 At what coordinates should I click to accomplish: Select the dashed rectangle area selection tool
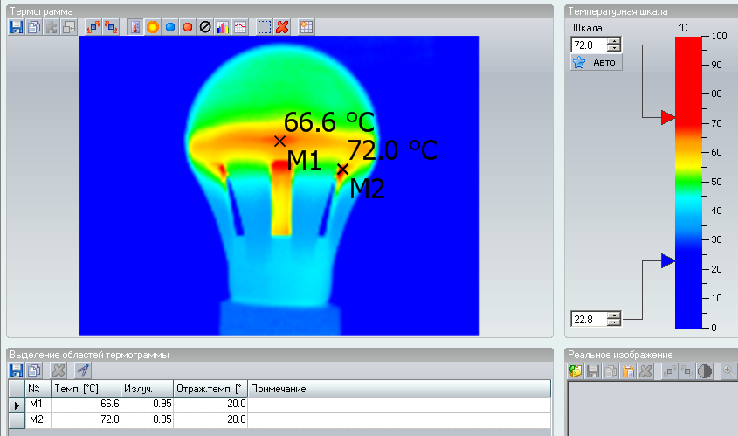tap(265, 27)
